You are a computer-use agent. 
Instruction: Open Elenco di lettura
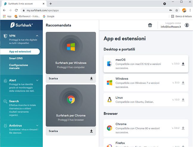181,16
